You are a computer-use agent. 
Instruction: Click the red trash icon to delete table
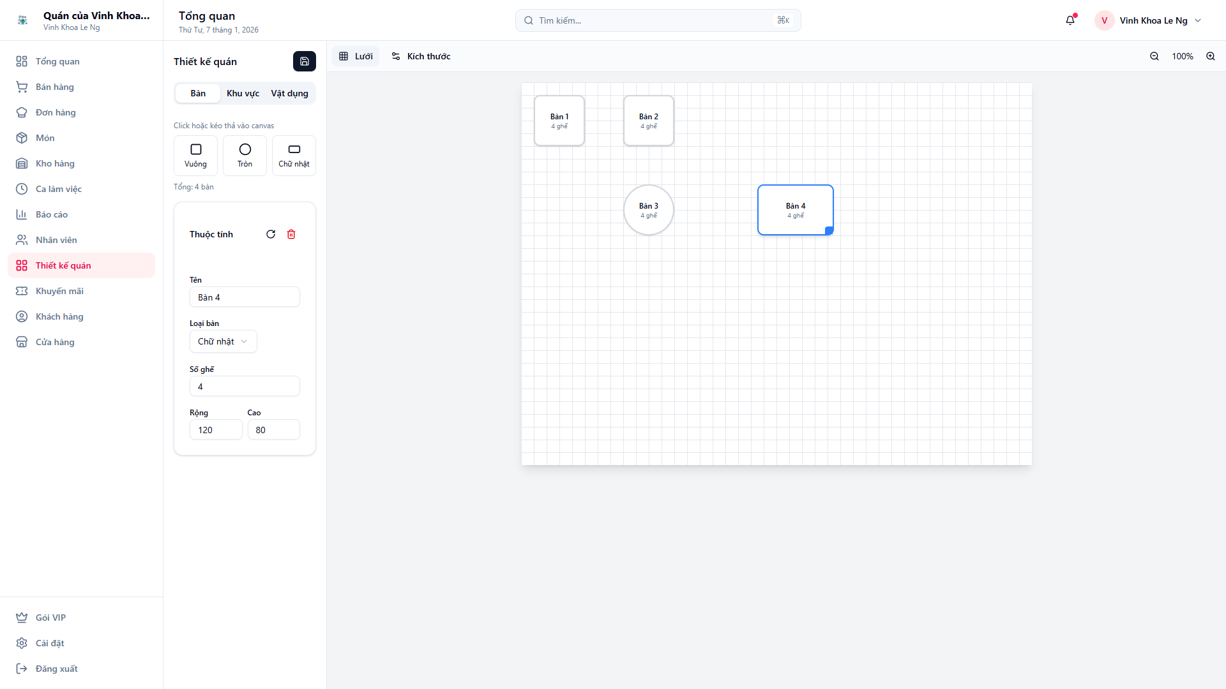pyautogui.click(x=291, y=234)
